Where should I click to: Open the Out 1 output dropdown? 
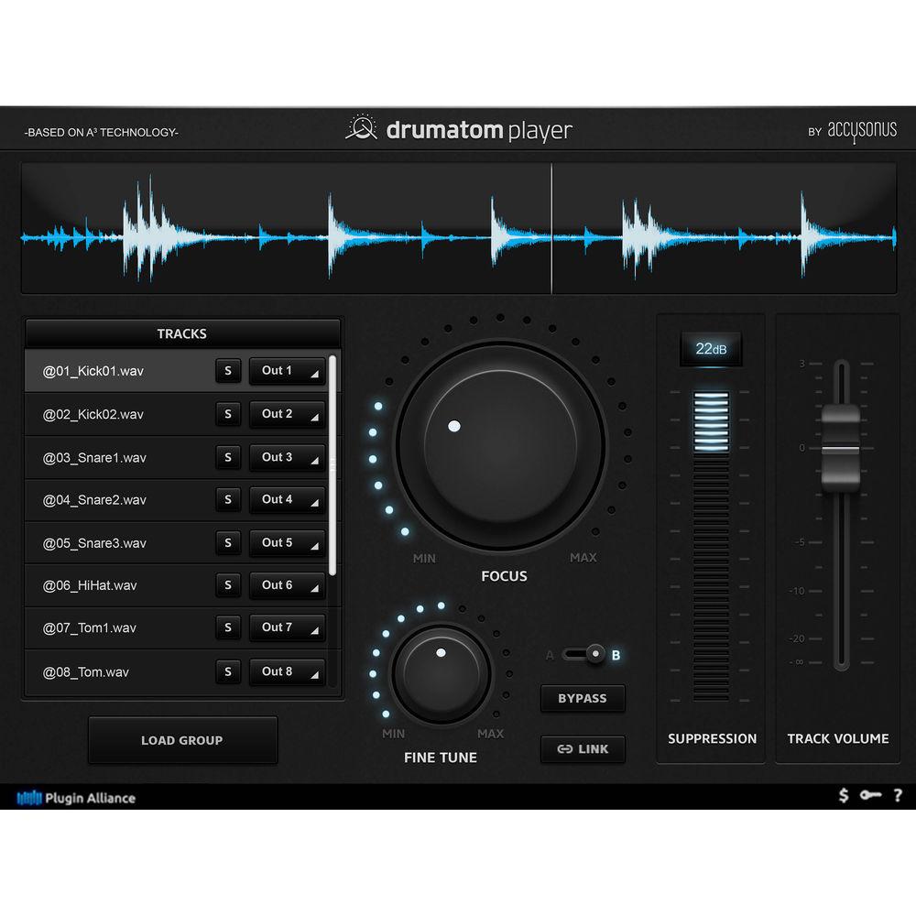point(285,371)
